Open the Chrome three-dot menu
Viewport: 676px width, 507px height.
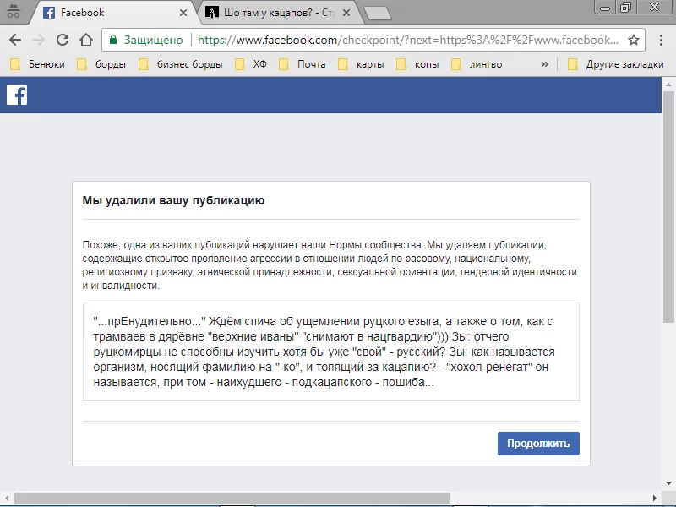[x=661, y=40]
